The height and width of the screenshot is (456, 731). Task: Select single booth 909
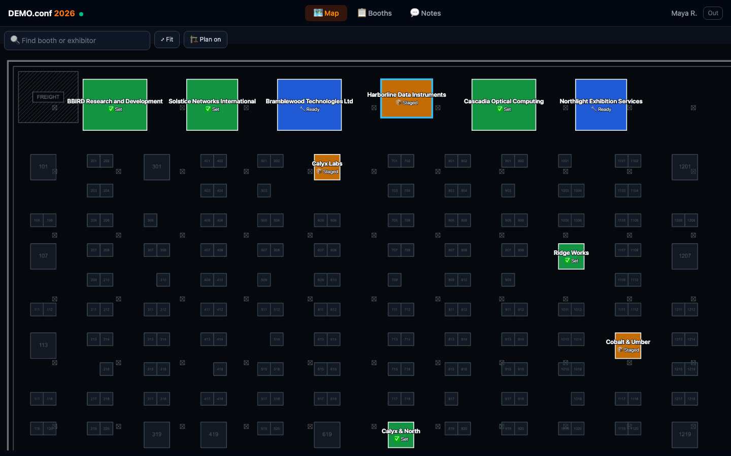pyautogui.click(x=508, y=280)
